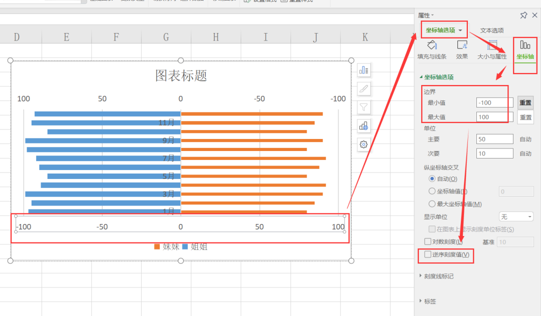
Task: Click 自动 button next to 主要 unit
Action: [525, 139]
